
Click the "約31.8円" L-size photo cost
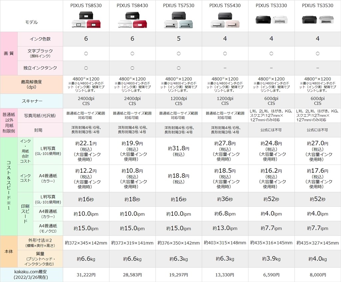(x=178, y=148)
